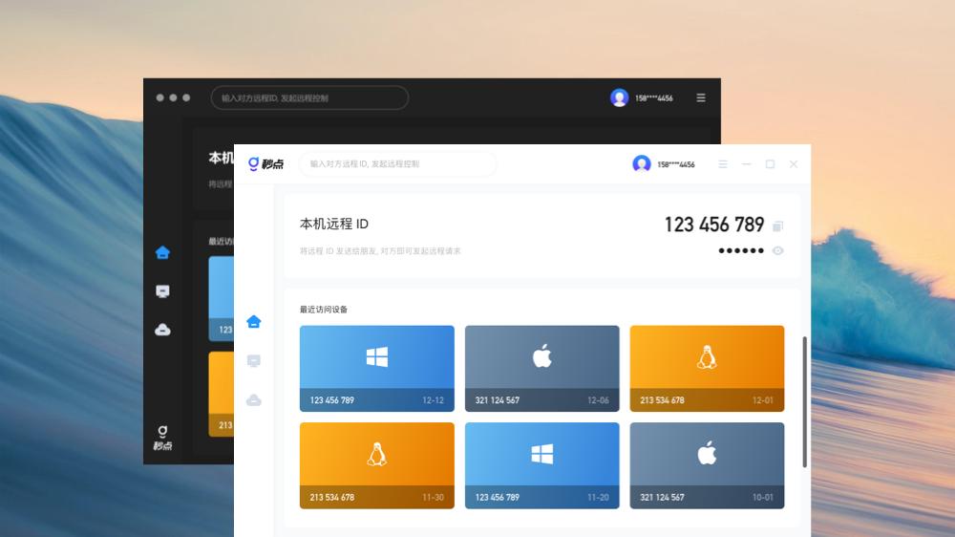
Task: Click the user avatar in the light window
Action: pyautogui.click(x=642, y=164)
